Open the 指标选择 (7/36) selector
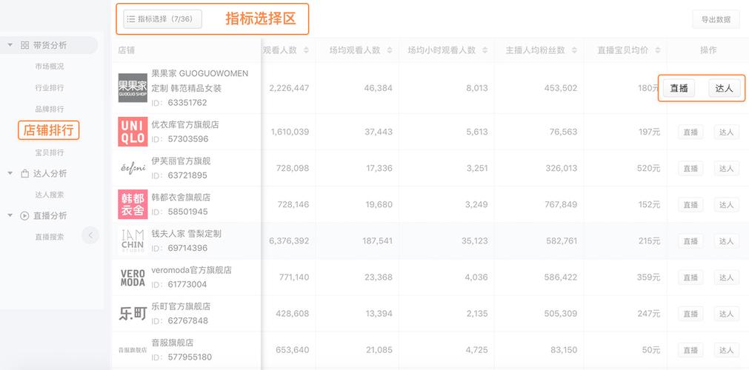This screenshot has width=749, height=370. (x=162, y=19)
